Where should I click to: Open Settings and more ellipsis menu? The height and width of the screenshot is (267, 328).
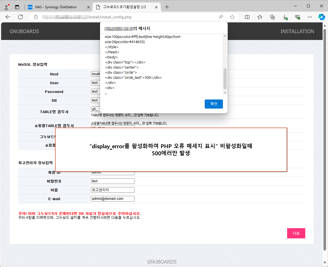pyautogui.click(x=310, y=17)
